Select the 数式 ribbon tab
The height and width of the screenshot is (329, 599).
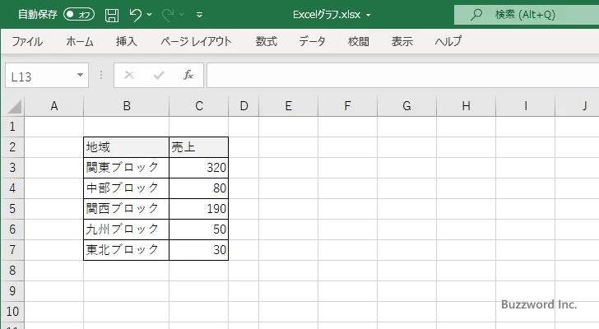click(267, 41)
